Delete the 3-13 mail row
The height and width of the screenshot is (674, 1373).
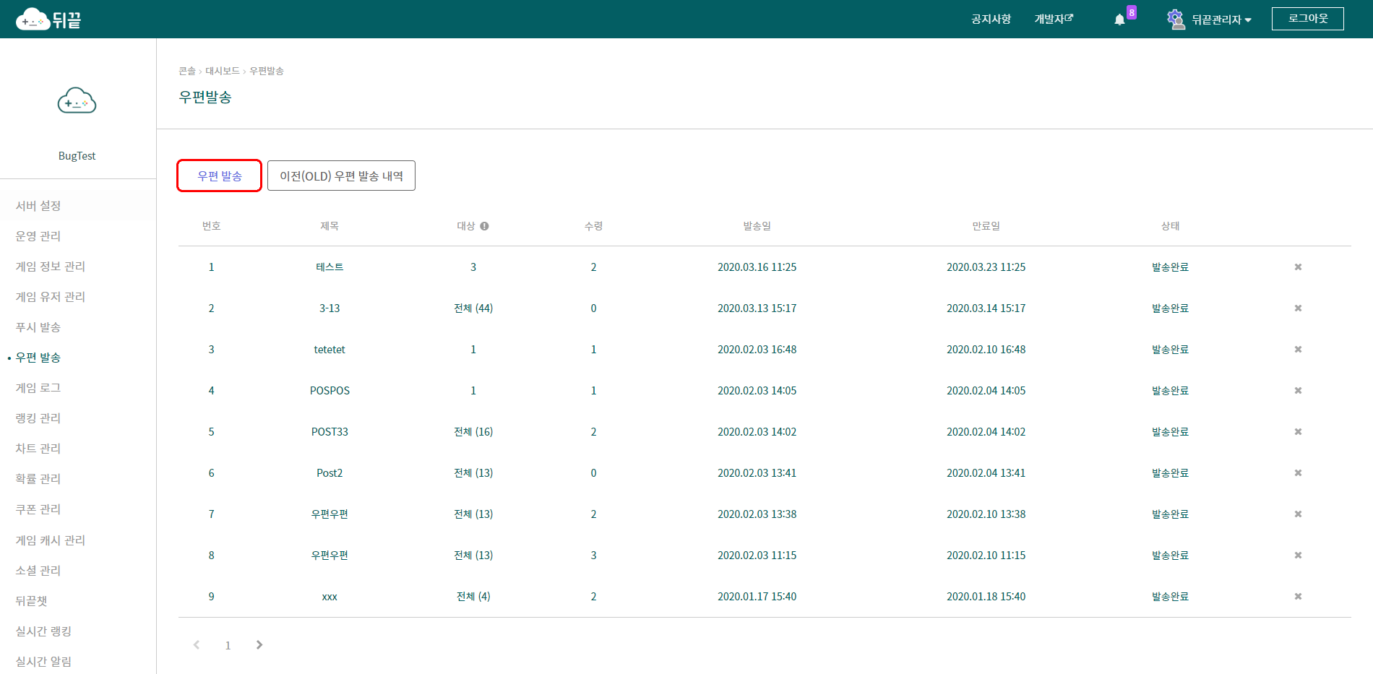click(1298, 308)
